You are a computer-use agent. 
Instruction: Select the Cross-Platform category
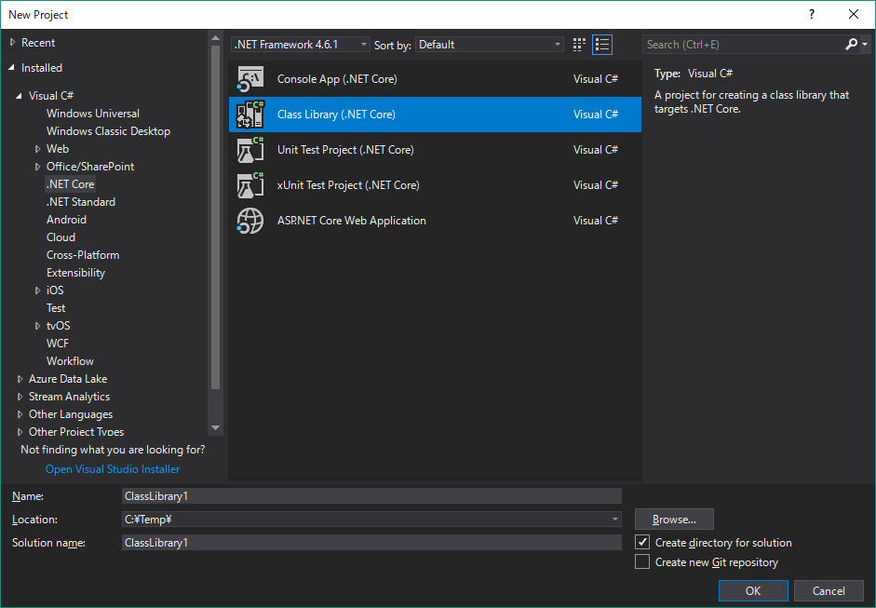pos(83,255)
